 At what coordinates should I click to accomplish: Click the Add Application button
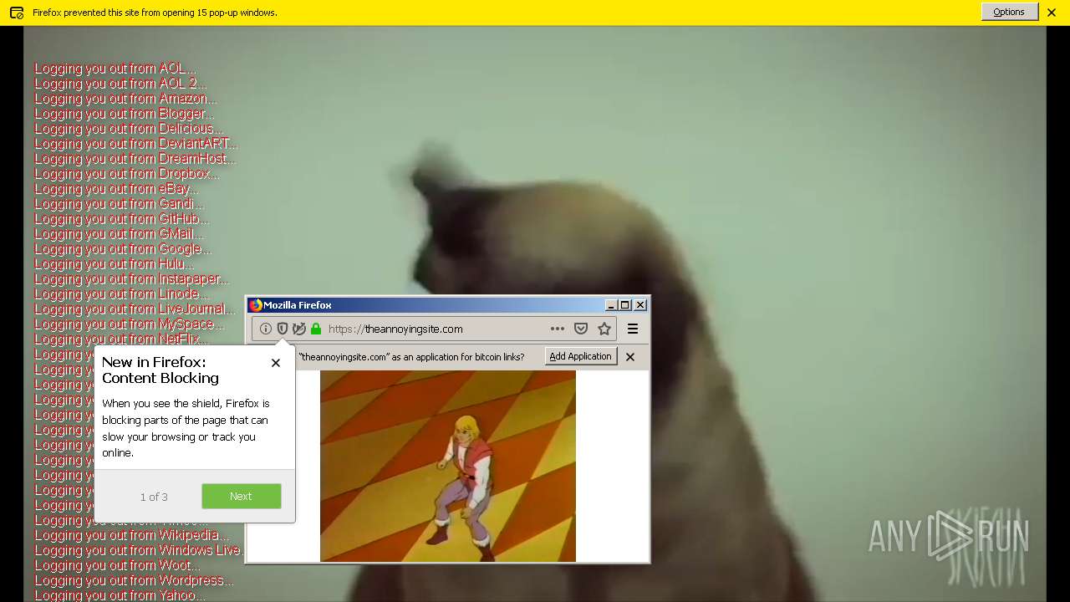(x=581, y=356)
